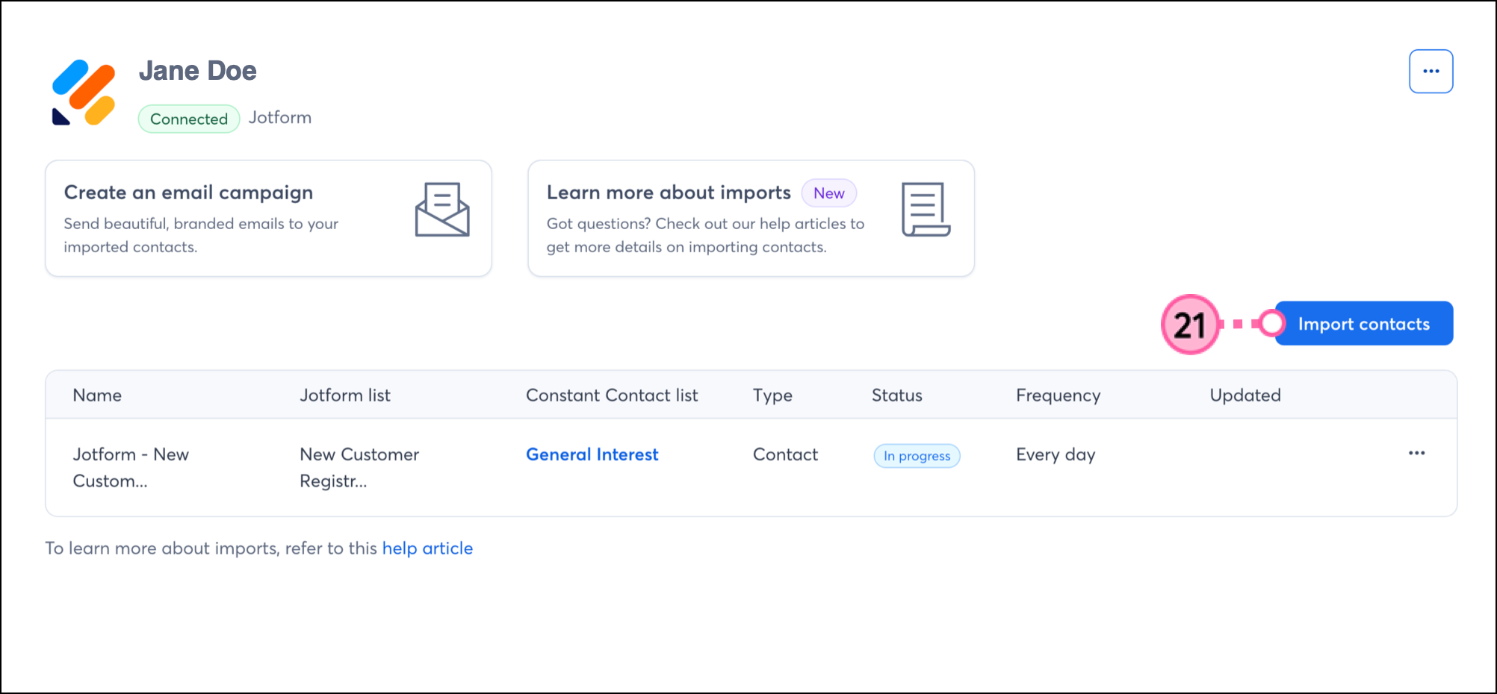The width and height of the screenshot is (1497, 694).
Task: Select the Jotform list column header
Action: pos(345,396)
